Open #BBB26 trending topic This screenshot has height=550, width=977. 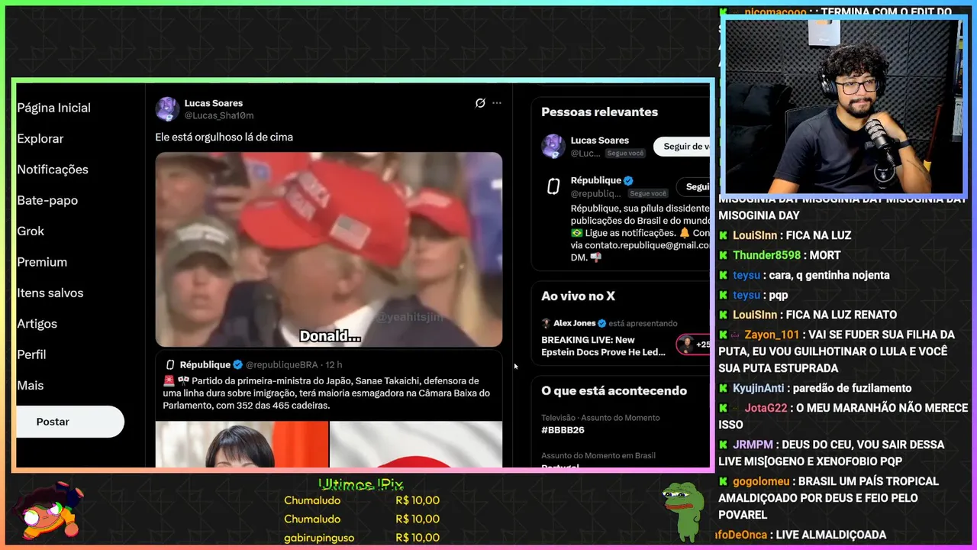coord(563,430)
